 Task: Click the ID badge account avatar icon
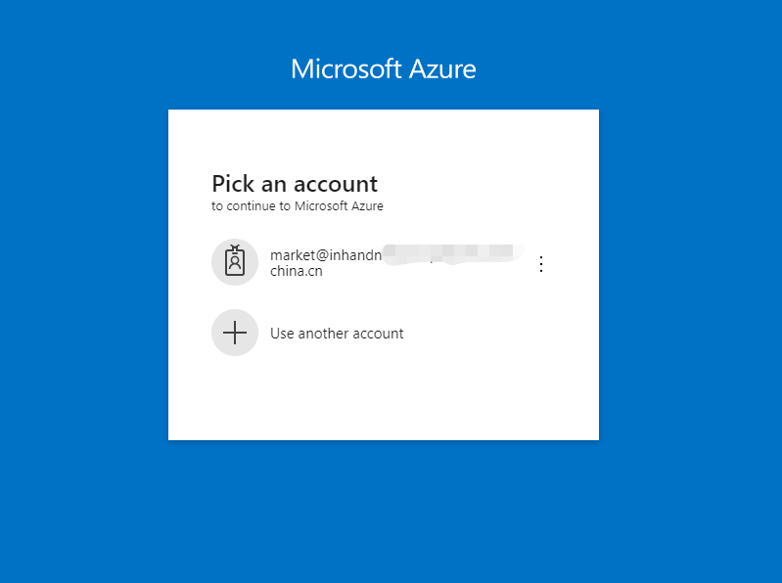[x=235, y=261]
